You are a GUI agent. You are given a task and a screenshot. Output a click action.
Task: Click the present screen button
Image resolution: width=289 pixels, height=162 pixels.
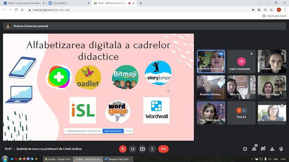tap(142, 149)
